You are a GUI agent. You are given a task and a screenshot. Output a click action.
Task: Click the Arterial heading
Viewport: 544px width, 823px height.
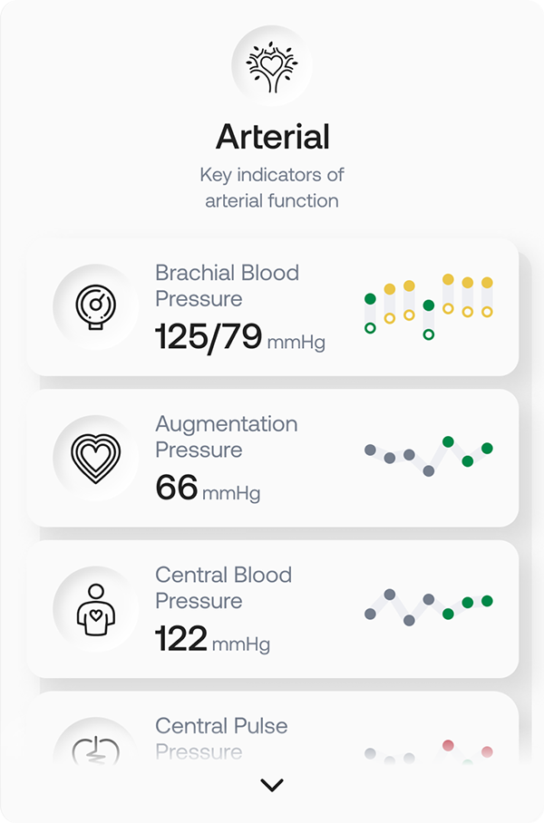click(x=272, y=137)
